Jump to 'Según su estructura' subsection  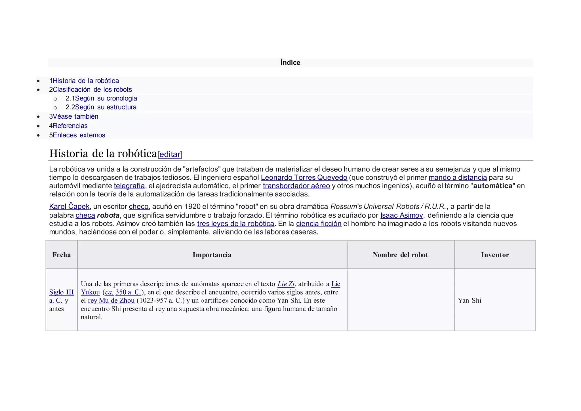tap(105, 107)
